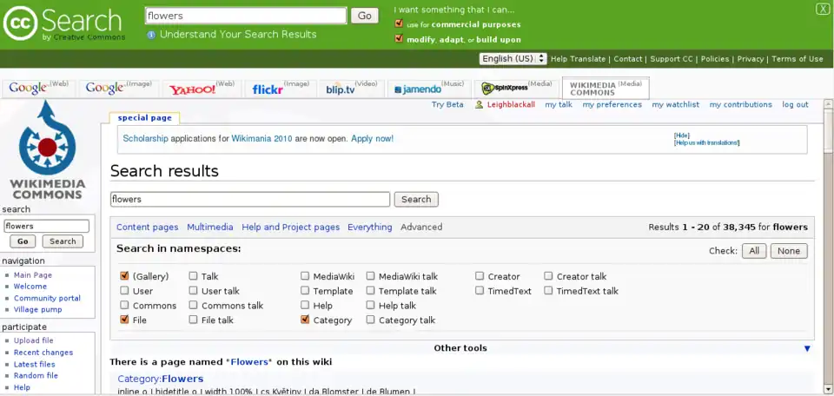Viewport: 834px width, 396px height.
Task: Click the main flowers search input field
Action: pyautogui.click(x=250, y=200)
